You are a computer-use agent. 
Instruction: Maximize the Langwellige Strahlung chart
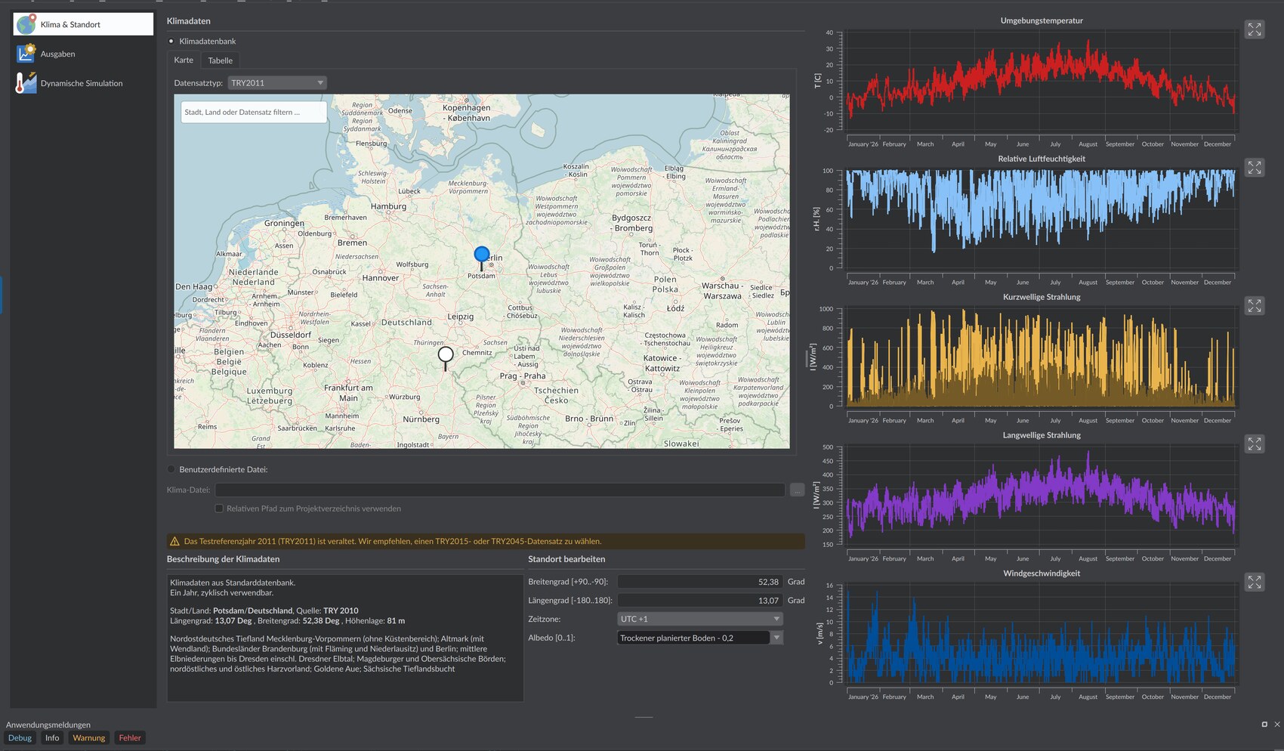click(x=1255, y=444)
